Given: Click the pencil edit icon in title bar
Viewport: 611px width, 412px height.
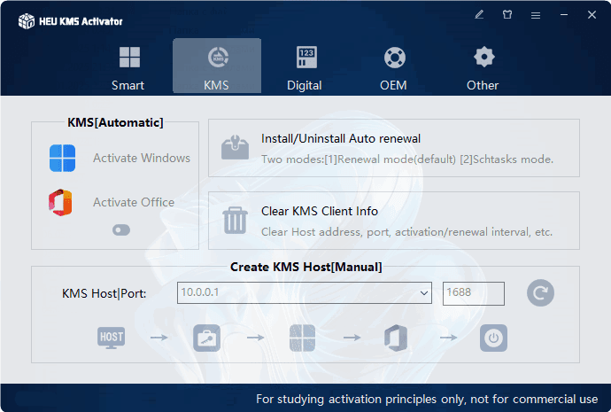Looking at the screenshot, I should pos(479,15).
